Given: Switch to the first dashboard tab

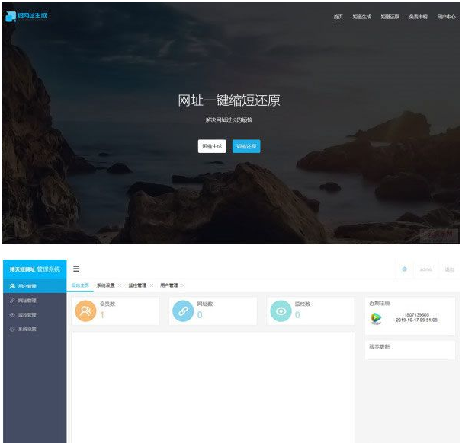Looking at the screenshot, I should [x=80, y=285].
